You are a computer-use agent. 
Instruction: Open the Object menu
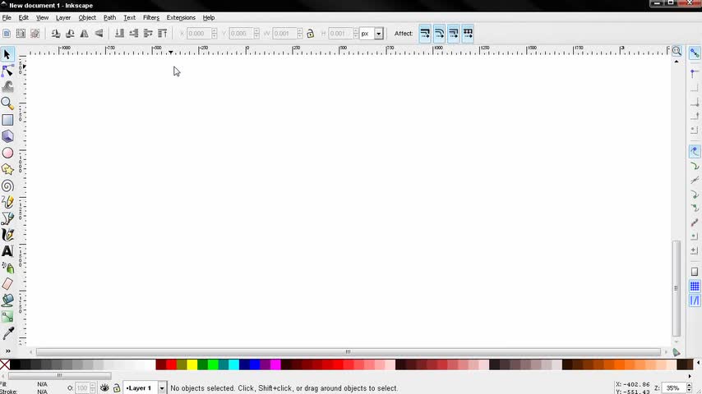(87, 17)
